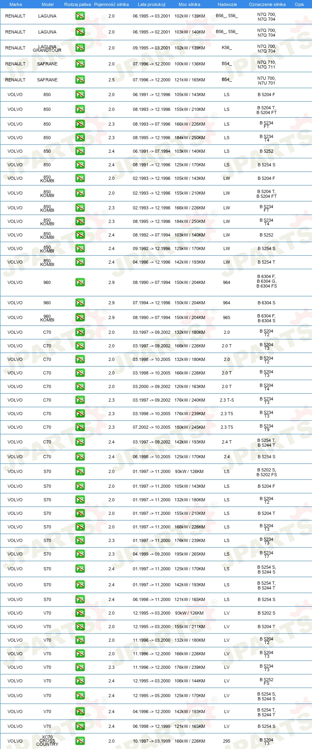Click production years '07.2002 -> 10.2005'
The height and width of the screenshot is (749, 312).
click(x=152, y=427)
